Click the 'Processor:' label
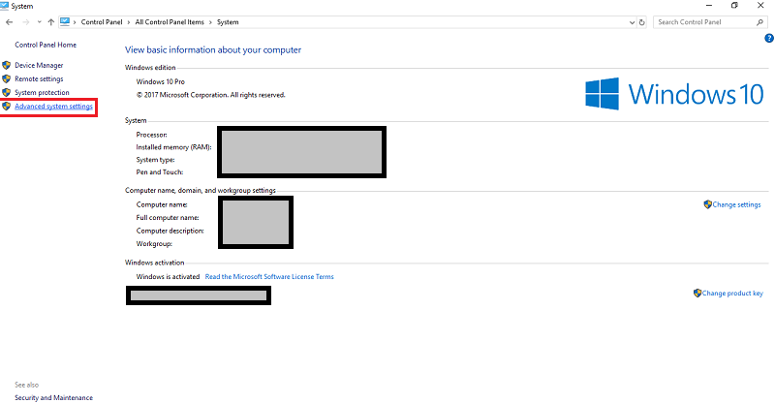 (x=152, y=135)
